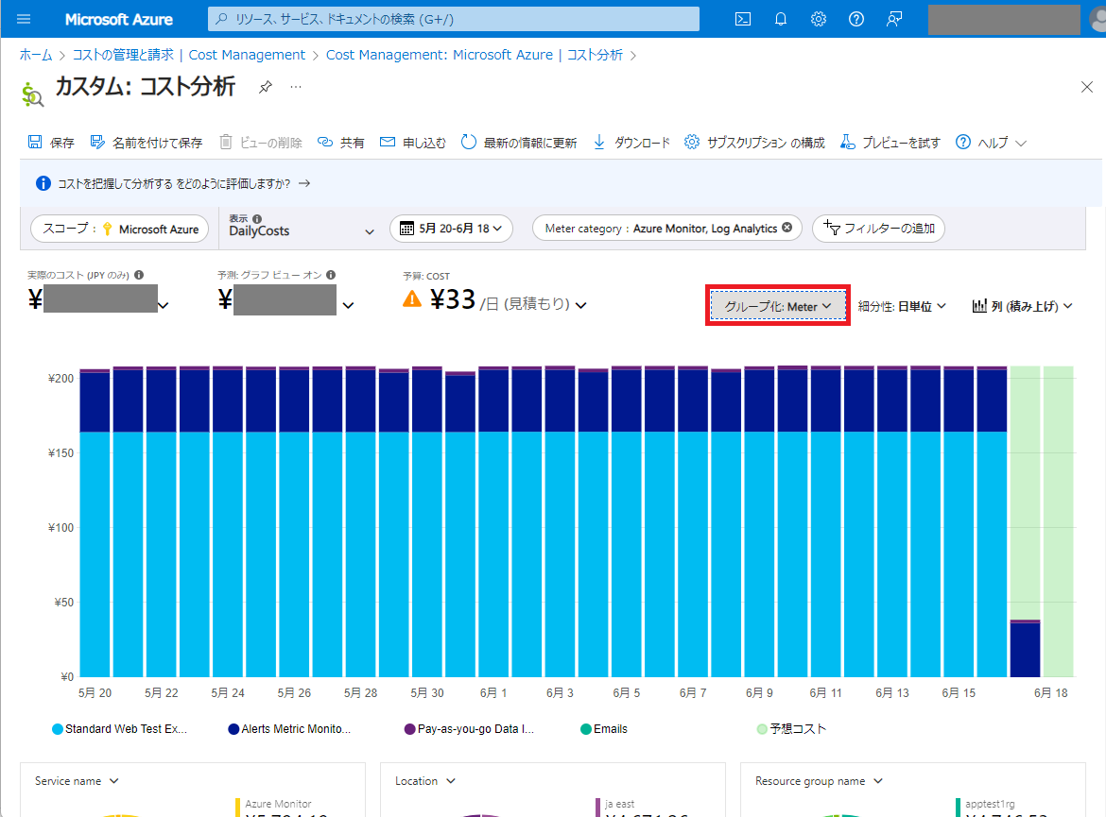Click 保存 to save the view

click(51, 143)
